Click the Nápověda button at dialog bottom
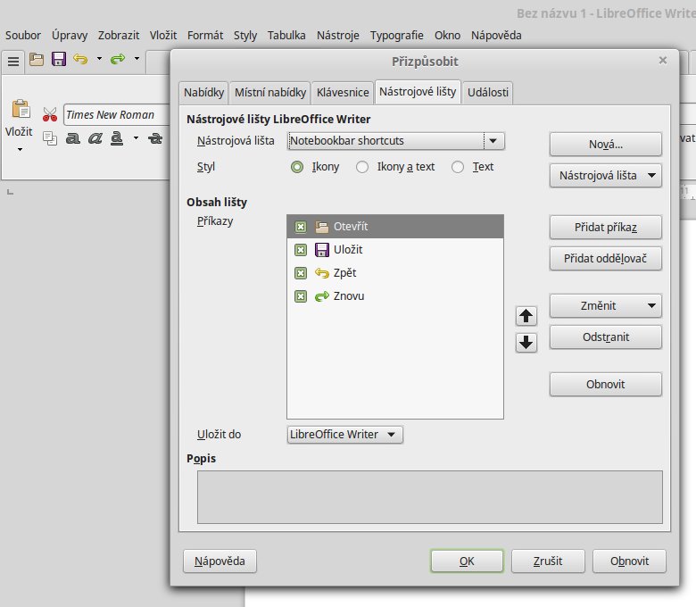The image size is (696, 607). 220,561
